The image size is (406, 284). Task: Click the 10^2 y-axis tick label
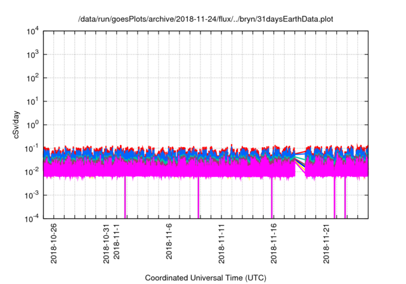(32, 78)
